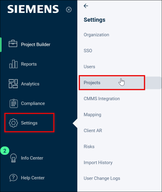162x192 pixels.
Task: Click the Reports bar chart icon
Action: pos(13,64)
